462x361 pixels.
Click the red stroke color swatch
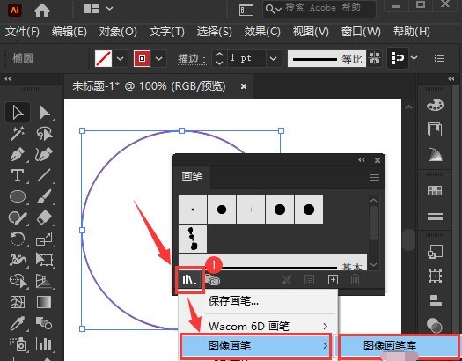(142, 58)
